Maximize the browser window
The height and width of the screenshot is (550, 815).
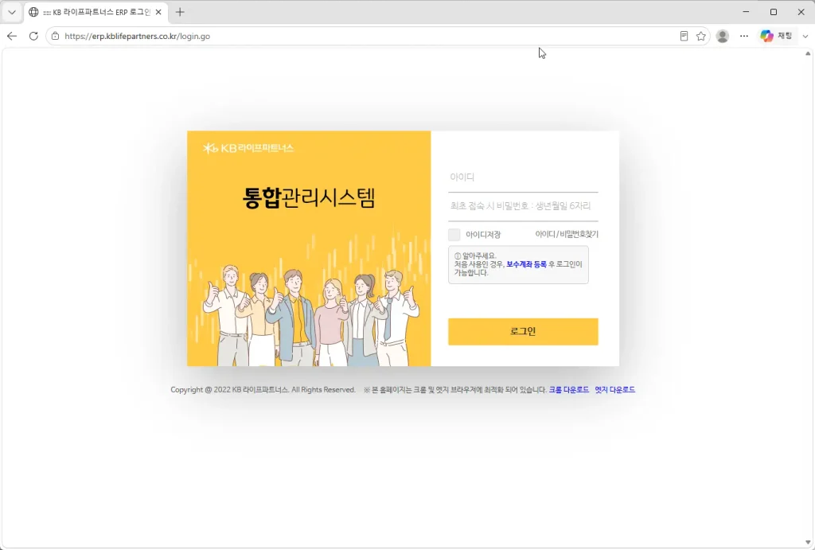[x=774, y=12]
